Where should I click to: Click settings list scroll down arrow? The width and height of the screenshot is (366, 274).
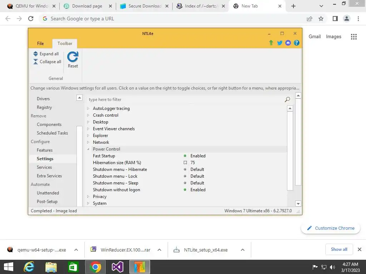pyautogui.click(x=298, y=204)
